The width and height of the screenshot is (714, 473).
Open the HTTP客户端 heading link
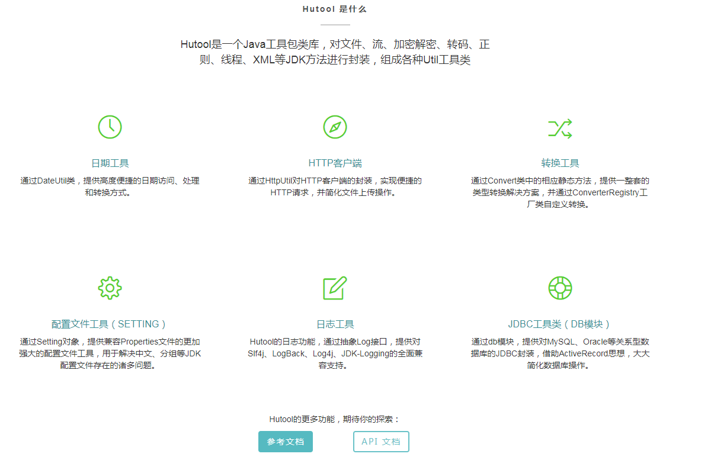tap(335, 163)
